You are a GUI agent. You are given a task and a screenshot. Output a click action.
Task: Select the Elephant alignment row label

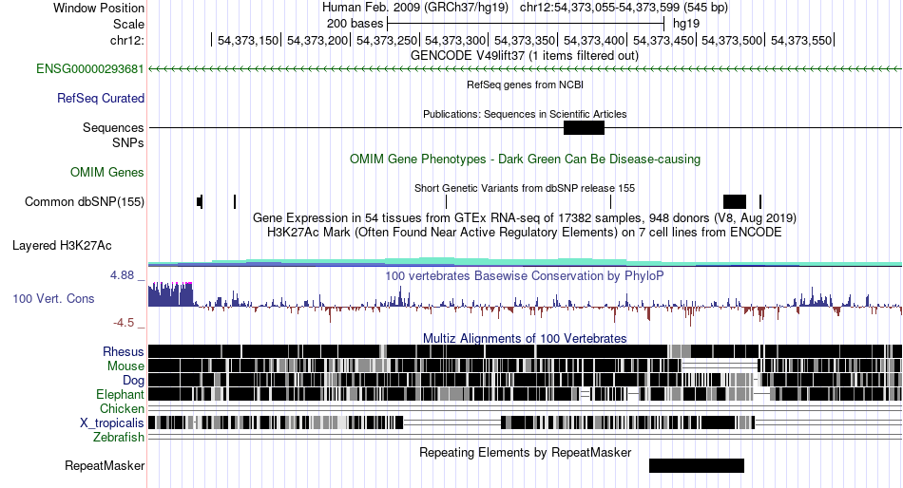click(120, 395)
